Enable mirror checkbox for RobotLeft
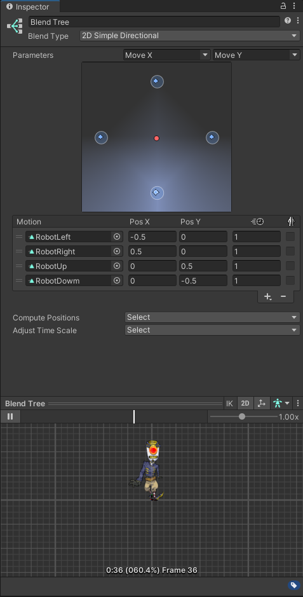 [290, 237]
